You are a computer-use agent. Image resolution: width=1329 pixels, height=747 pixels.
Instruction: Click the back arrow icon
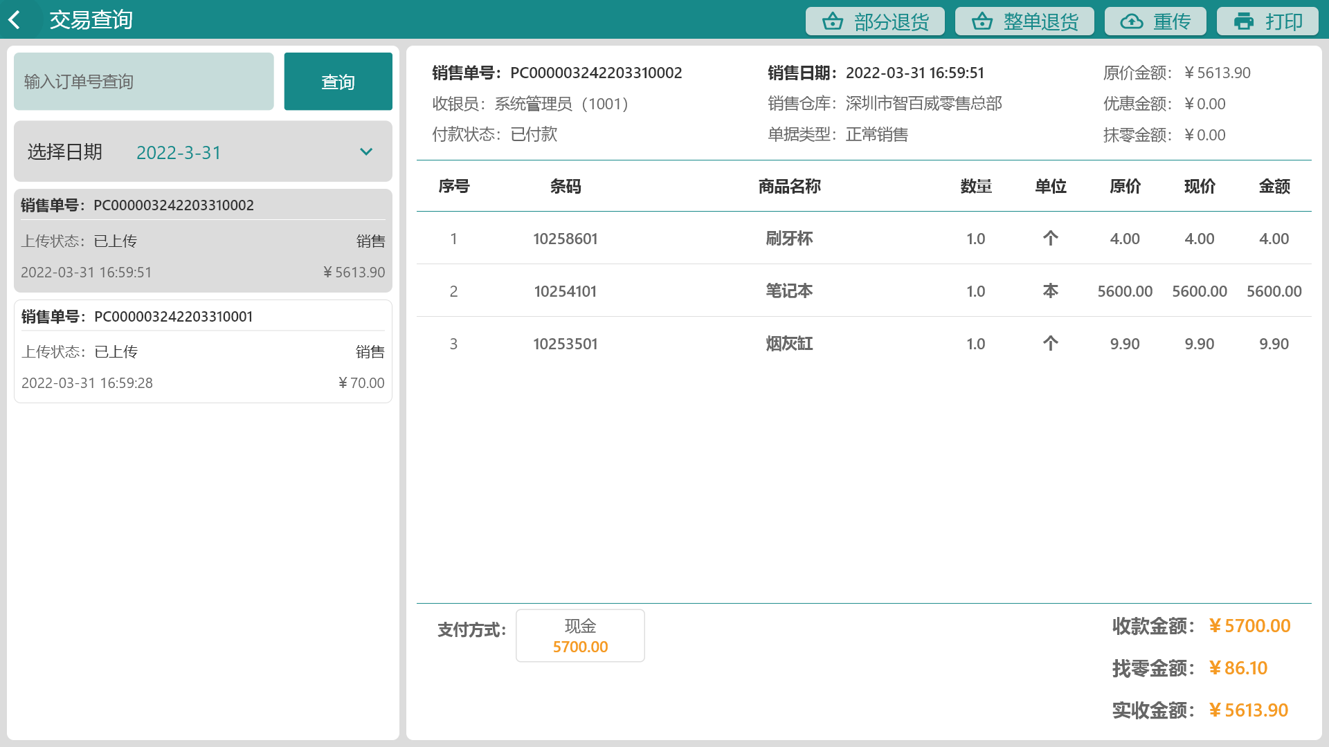tap(15, 20)
